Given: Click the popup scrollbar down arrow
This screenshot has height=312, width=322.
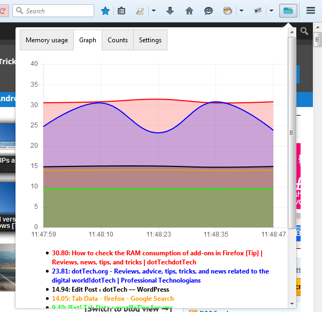Looking at the screenshot, I should coord(292,303).
